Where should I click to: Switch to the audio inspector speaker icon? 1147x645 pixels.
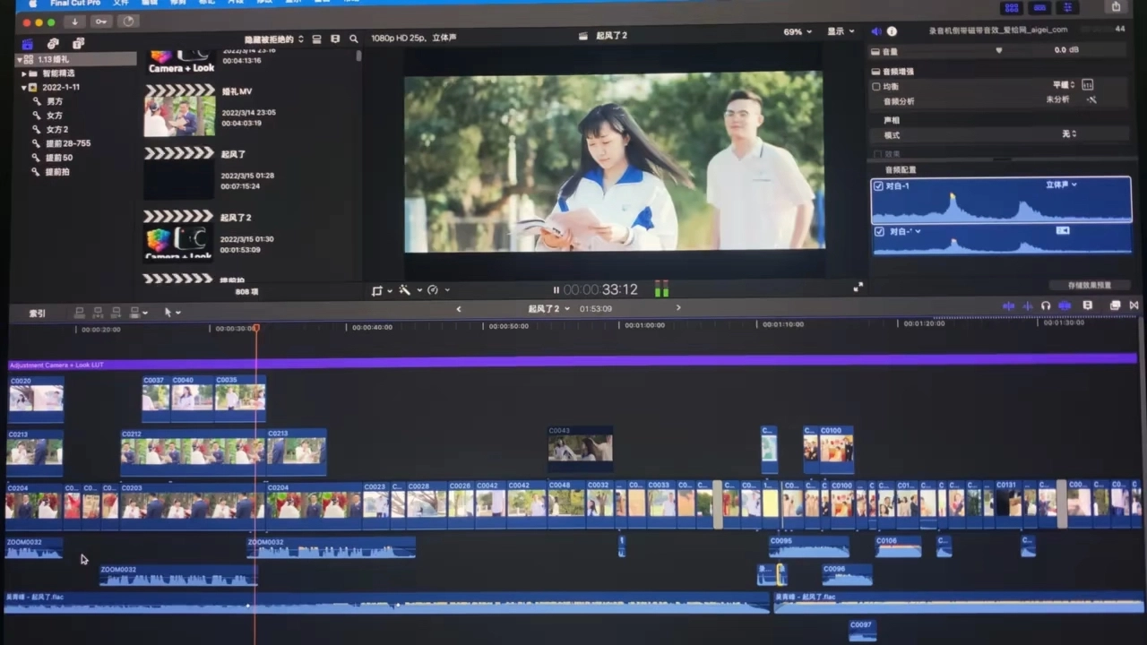(876, 31)
